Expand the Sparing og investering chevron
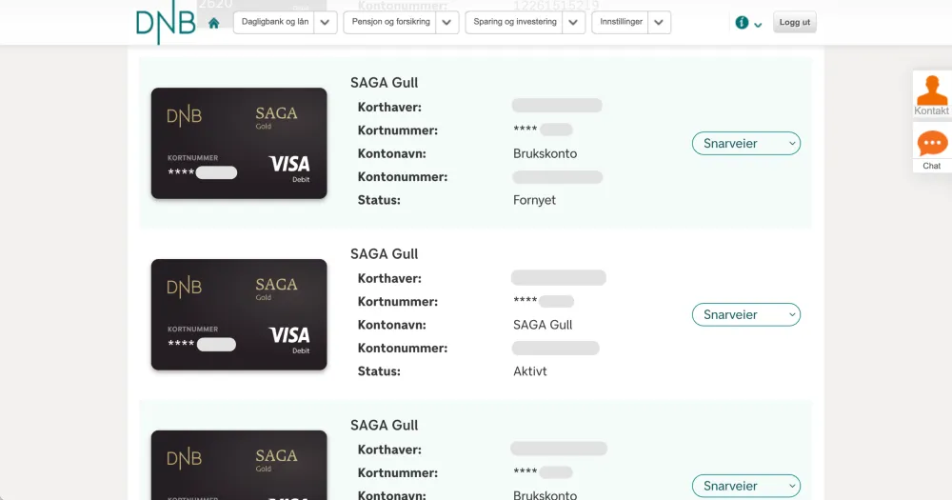Viewport: 952px width, 500px height. (x=574, y=23)
